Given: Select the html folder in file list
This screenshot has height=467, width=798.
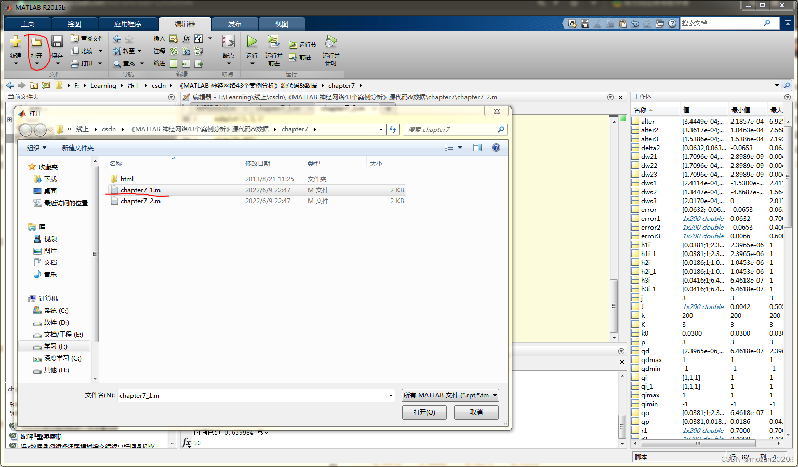Looking at the screenshot, I should pyautogui.click(x=127, y=179).
